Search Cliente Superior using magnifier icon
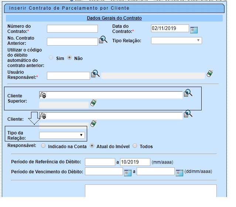 click(x=188, y=93)
